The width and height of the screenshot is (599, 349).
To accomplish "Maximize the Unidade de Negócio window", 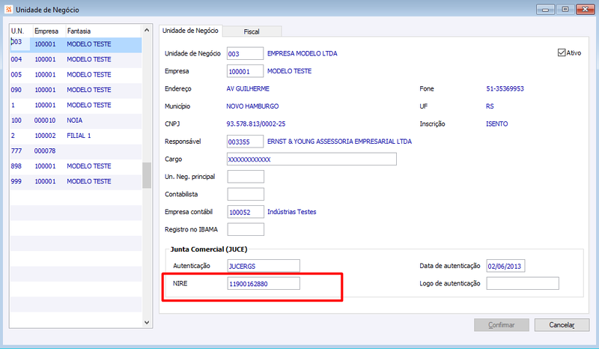I will [x=565, y=9].
